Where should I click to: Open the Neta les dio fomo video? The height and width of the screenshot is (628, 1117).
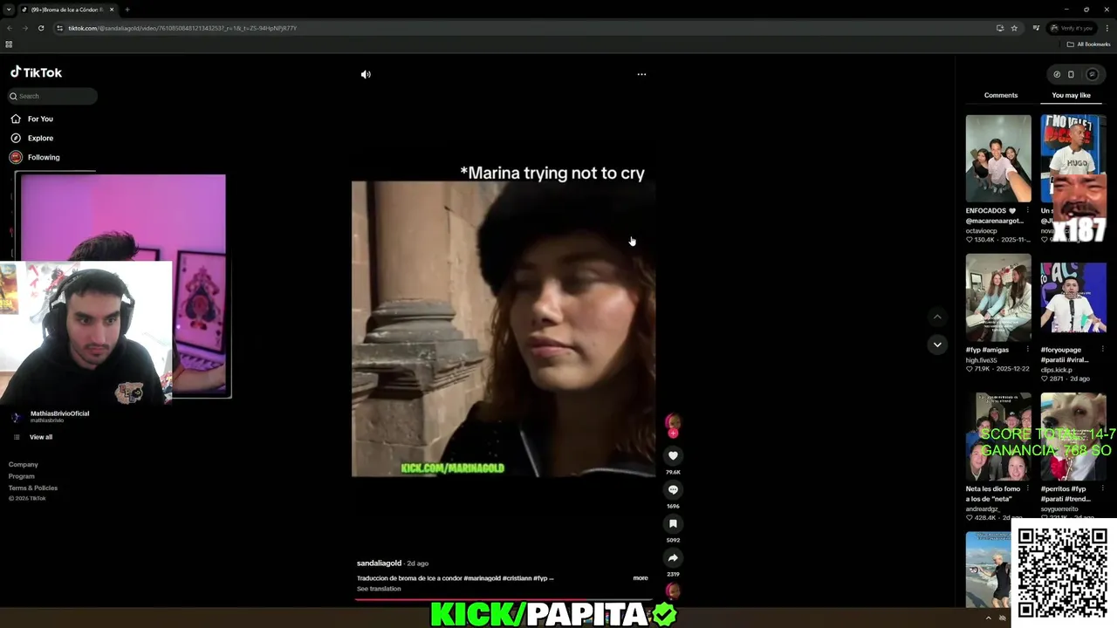pos(998,436)
